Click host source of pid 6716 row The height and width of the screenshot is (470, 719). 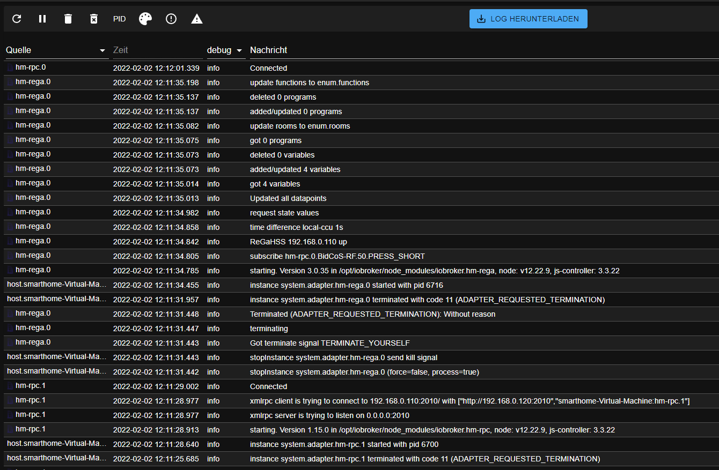click(x=56, y=284)
